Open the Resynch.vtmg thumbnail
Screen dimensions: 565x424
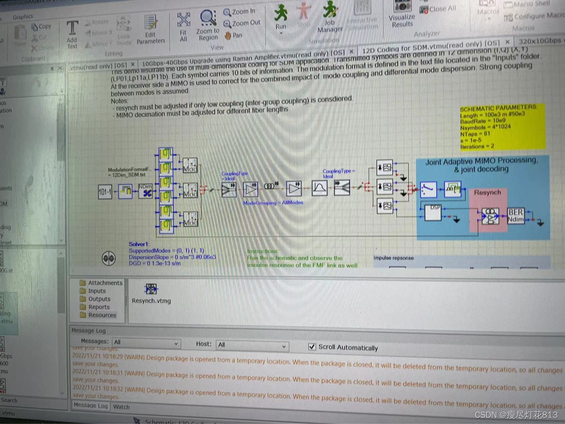[x=151, y=290]
